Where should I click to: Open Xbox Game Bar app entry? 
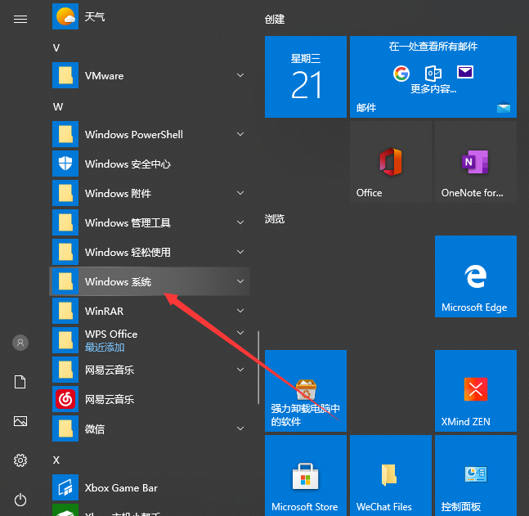pos(121,487)
